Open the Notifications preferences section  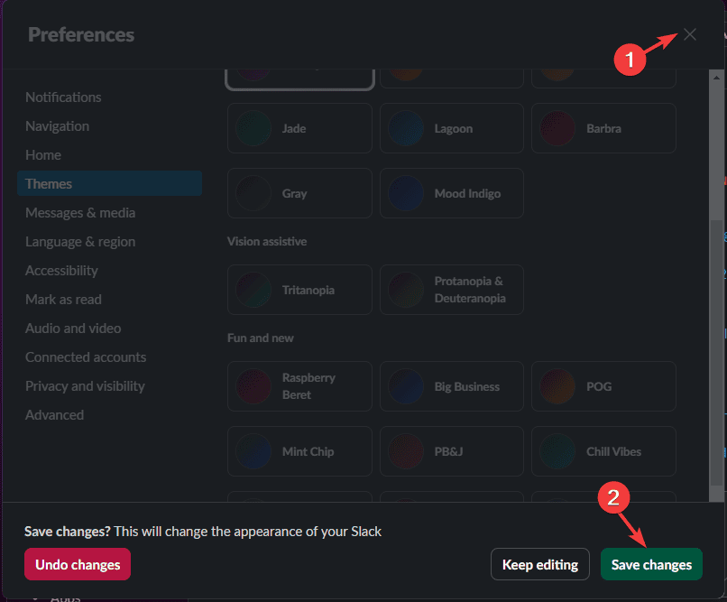pyautogui.click(x=63, y=97)
